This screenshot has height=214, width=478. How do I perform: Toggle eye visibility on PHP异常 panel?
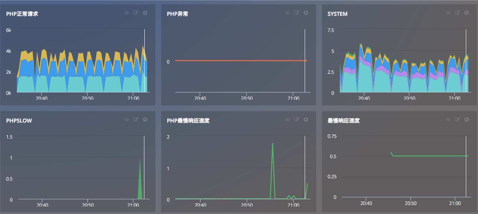pos(287,13)
